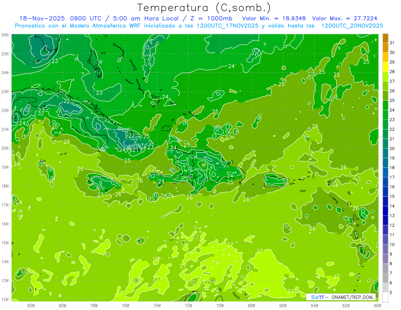Click the '25N' latitude axis label
This screenshot has height=310, width=401.
[x=5, y=54]
